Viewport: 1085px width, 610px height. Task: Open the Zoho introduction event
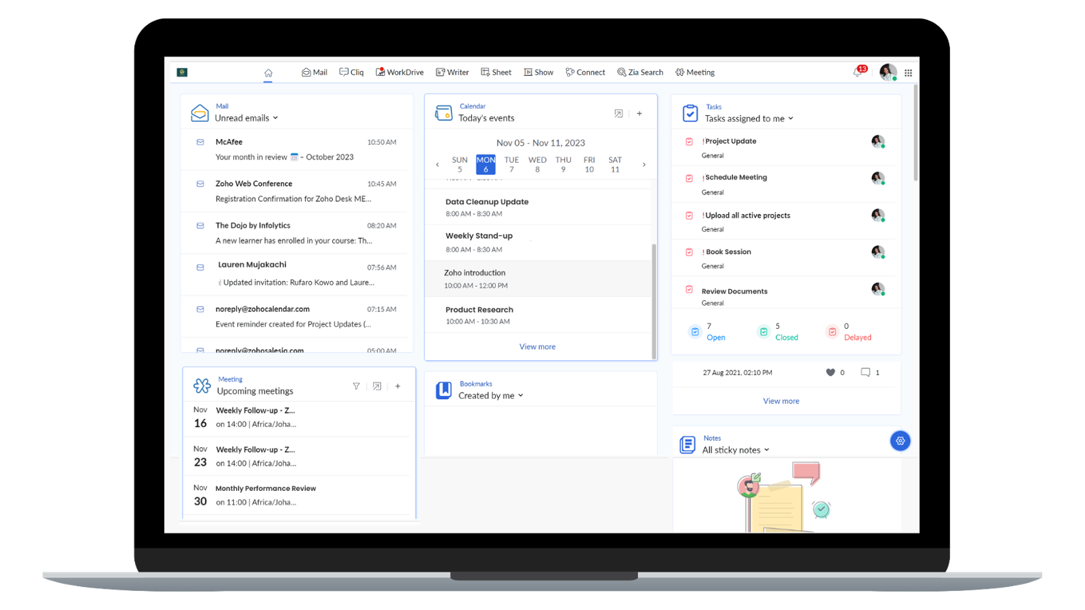[x=538, y=279]
